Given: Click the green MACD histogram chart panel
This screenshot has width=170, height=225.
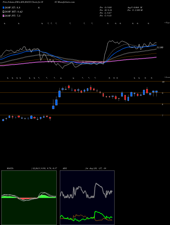Looking at the screenshot, I should 29,198.
